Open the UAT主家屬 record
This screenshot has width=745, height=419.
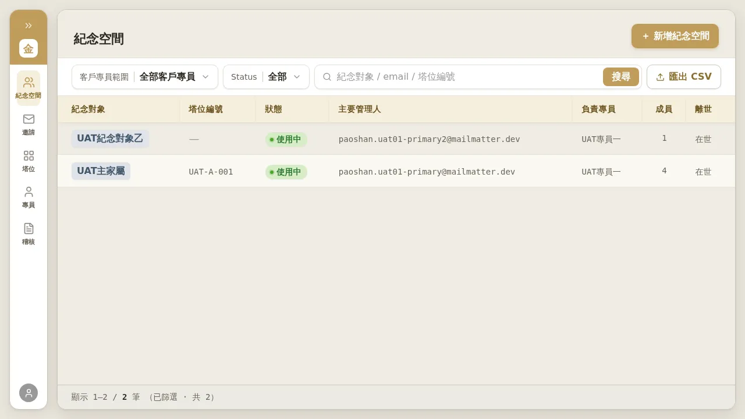point(101,171)
